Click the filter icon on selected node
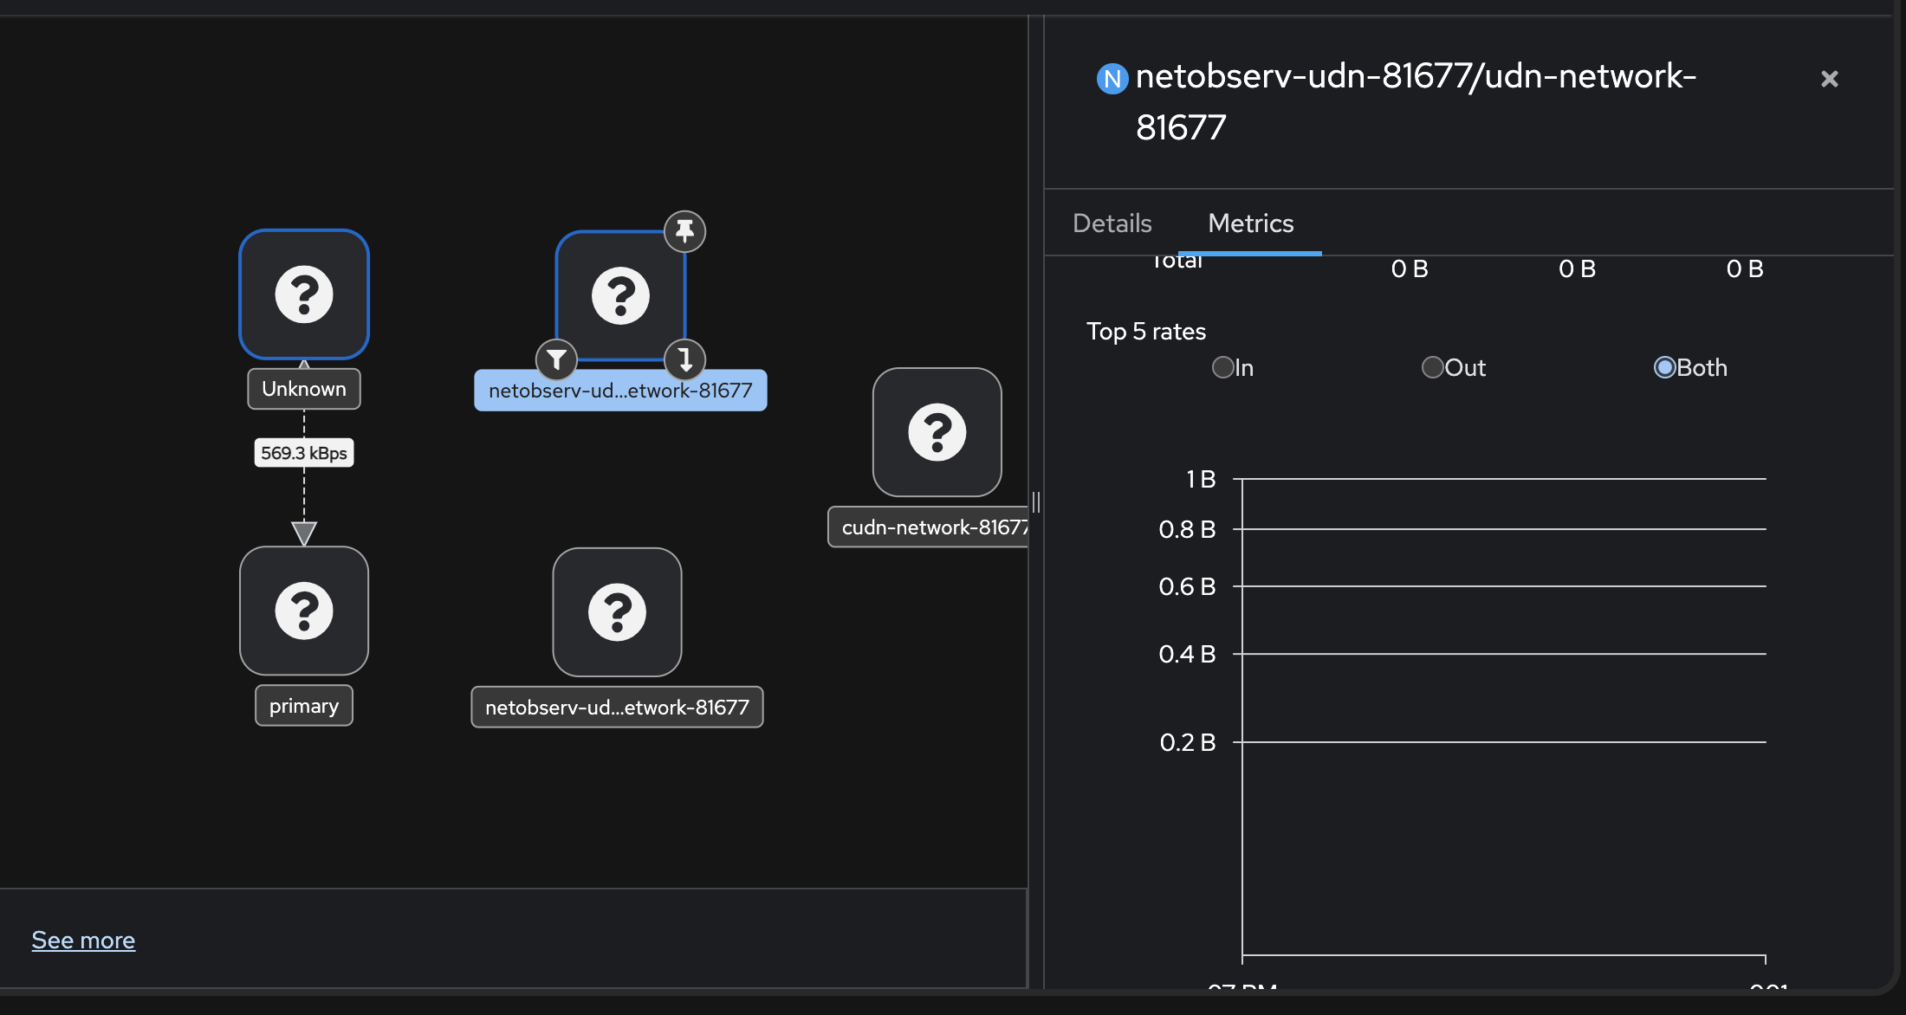This screenshot has height=1015, width=1906. pyautogui.click(x=556, y=359)
